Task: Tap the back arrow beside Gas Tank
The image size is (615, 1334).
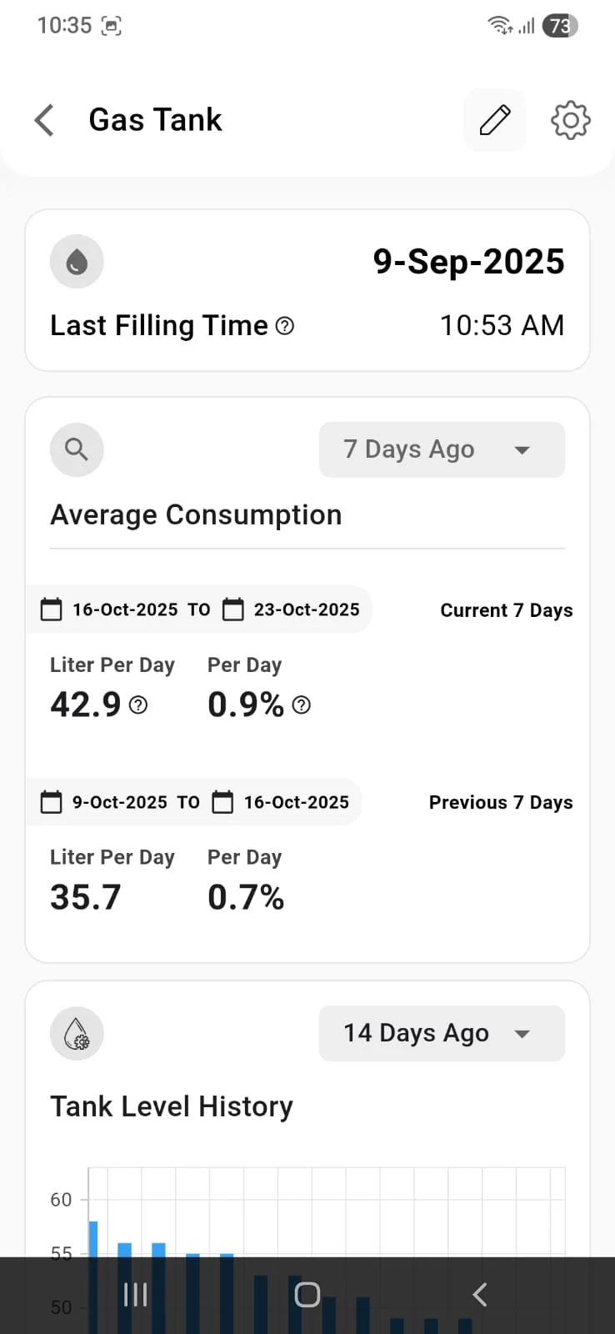Action: click(x=44, y=120)
